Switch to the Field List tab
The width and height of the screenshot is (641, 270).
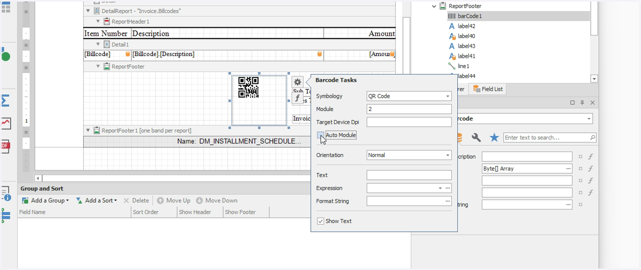click(x=488, y=89)
